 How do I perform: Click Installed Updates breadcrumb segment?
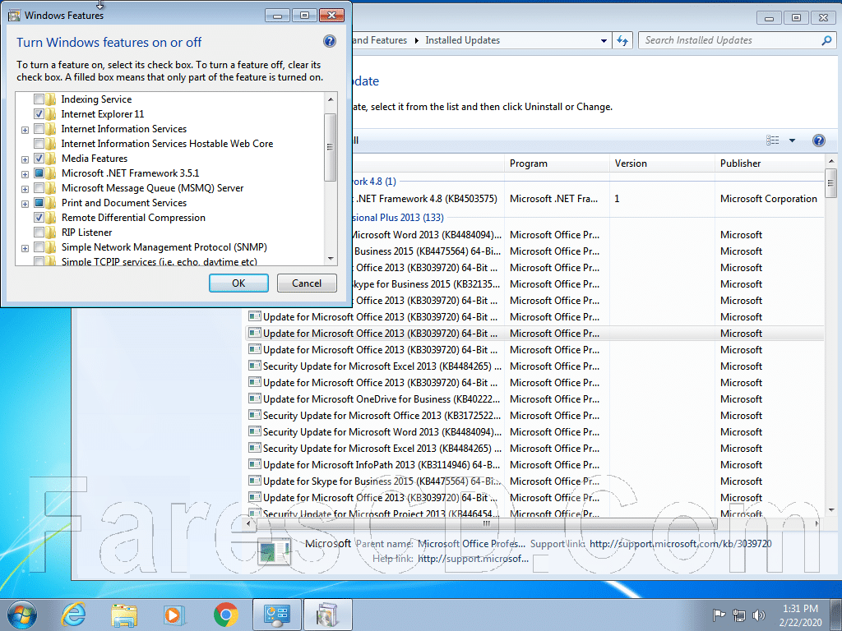(x=462, y=40)
